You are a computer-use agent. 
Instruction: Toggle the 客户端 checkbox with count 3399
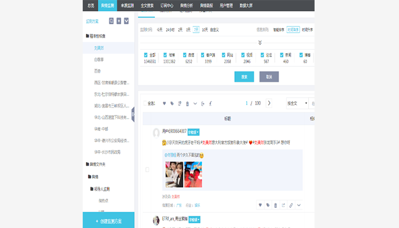pyautogui.click(x=202, y=55)
